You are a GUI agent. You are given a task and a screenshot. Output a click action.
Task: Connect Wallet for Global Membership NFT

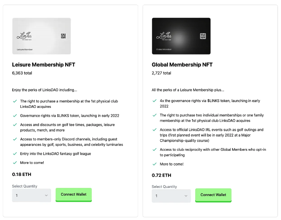click(x=213, y=195)
